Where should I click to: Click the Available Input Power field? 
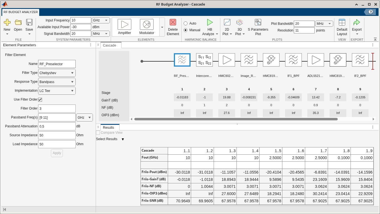pyautogui.click(x=81, y=27)
